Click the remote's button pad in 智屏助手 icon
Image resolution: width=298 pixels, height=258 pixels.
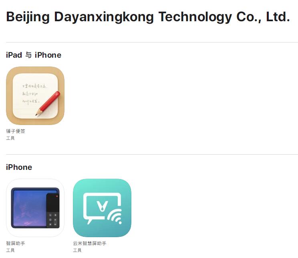point(53,220)
